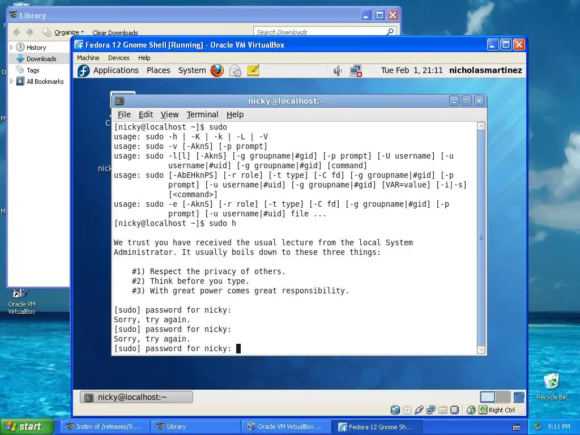Click the volume speaker icon in GNOME panel
The image size is (580, 435).
pos(338,71)
